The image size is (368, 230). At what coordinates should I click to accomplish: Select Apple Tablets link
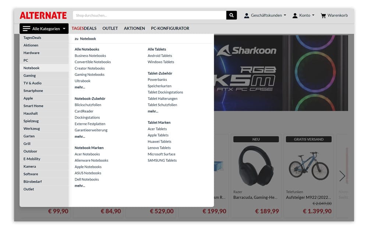click(x=158, y=135)
